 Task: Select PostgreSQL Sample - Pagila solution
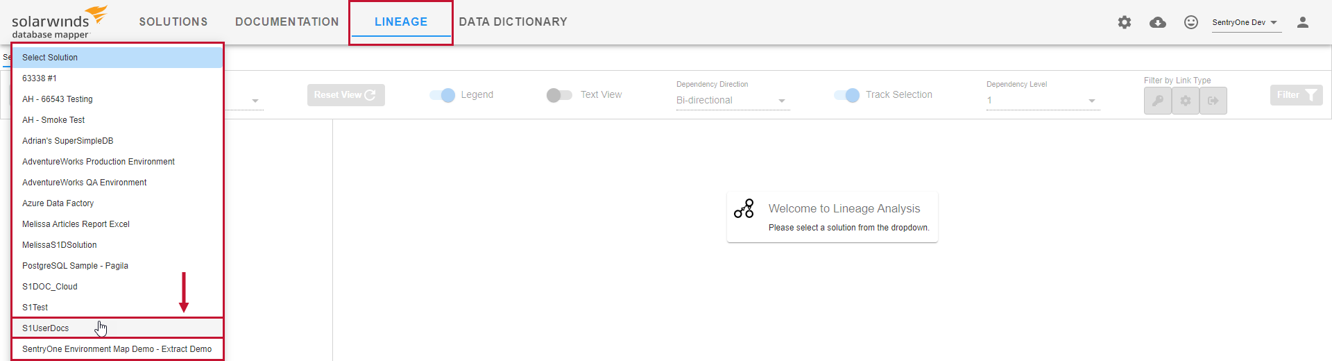tap(117, 266)
